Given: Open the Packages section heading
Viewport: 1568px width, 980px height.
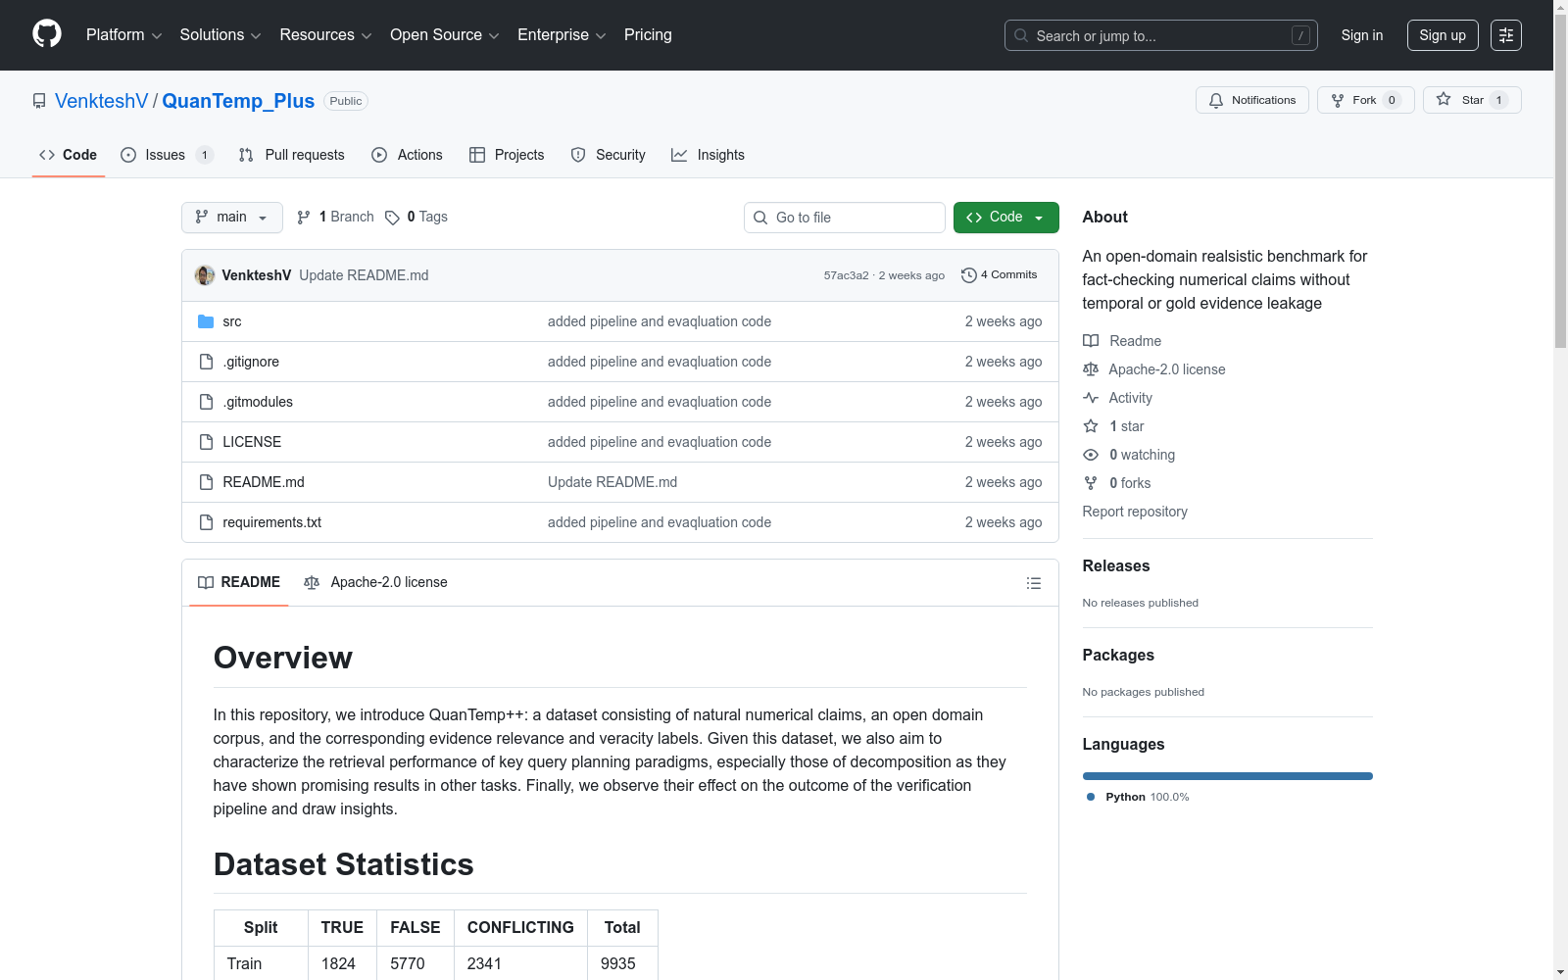Looking at the screenshot, I should (x=1118, y=655).
